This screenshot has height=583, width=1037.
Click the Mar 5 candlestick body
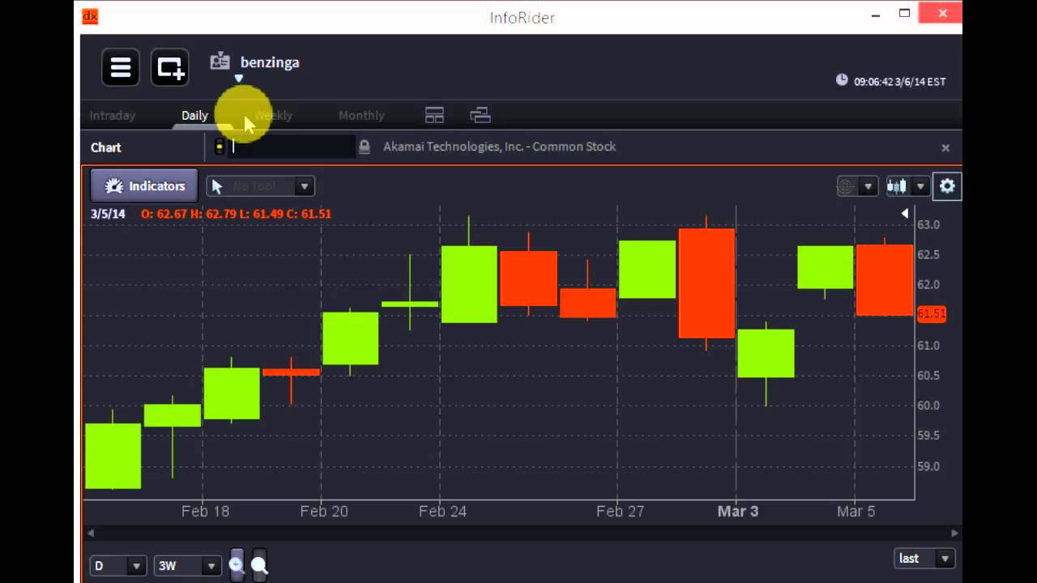pyautogui.click(x=885, y=280)
